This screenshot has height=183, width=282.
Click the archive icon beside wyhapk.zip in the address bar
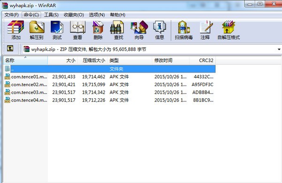(26, 49)
